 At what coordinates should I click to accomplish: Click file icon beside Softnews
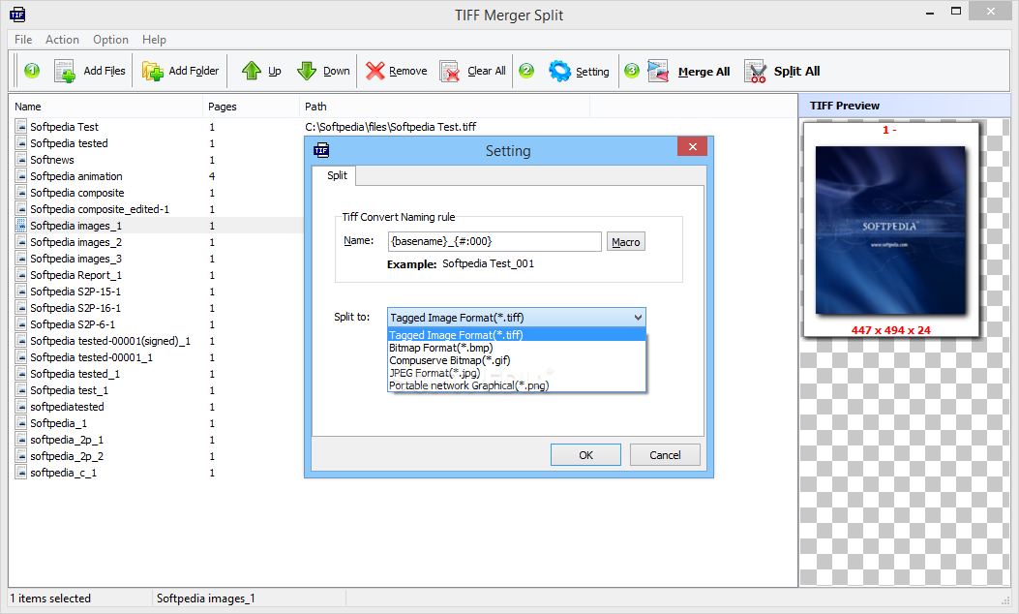(20, 160)
